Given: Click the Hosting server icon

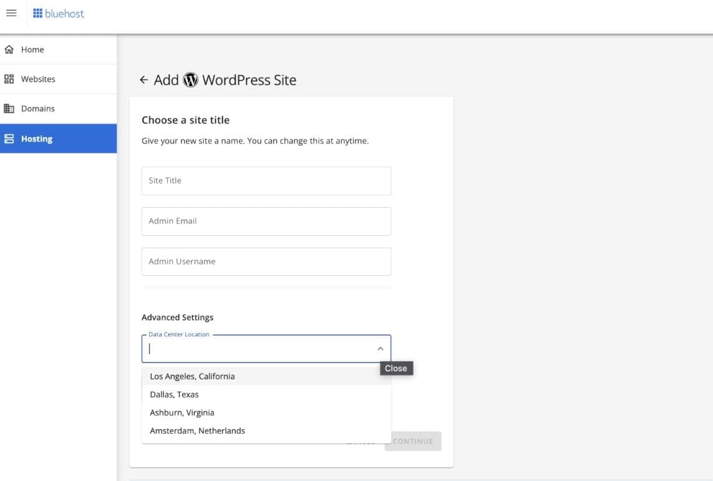Looking at the screenshot, I should [9, 138].
